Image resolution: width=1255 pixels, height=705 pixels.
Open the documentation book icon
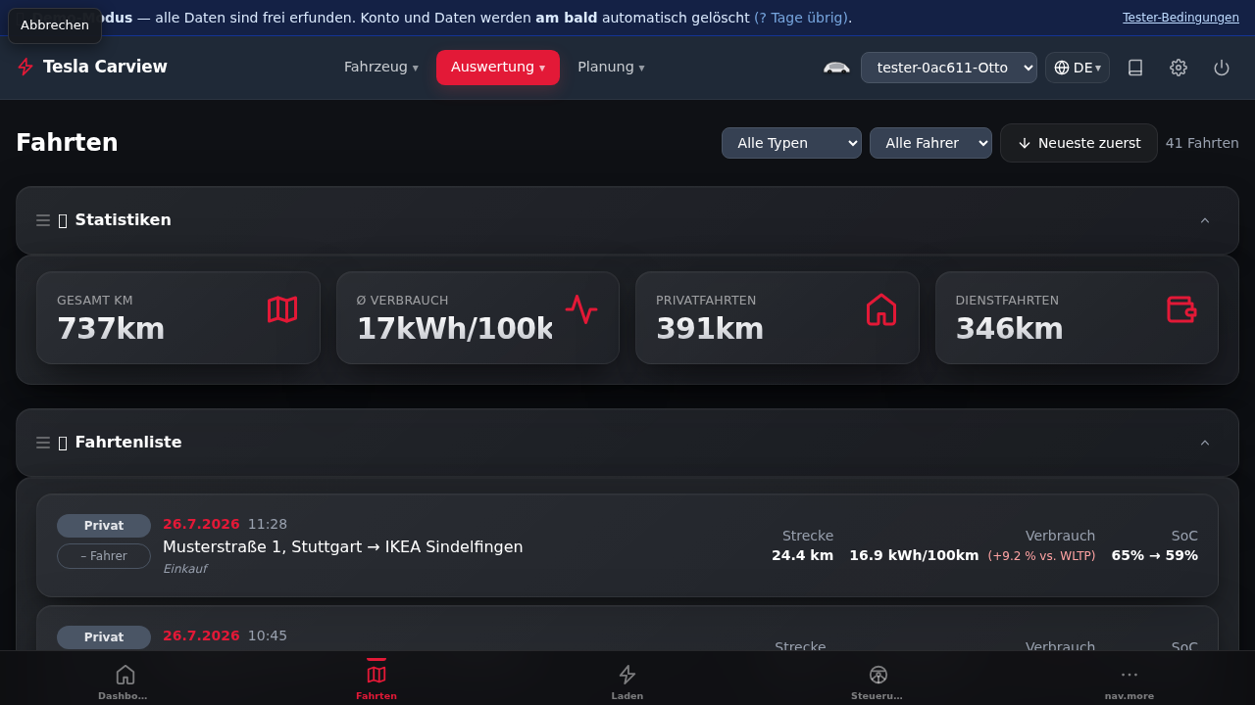1135,68
